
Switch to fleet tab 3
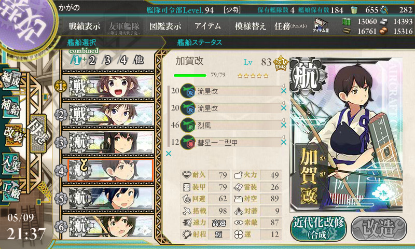tap(107, 60)
